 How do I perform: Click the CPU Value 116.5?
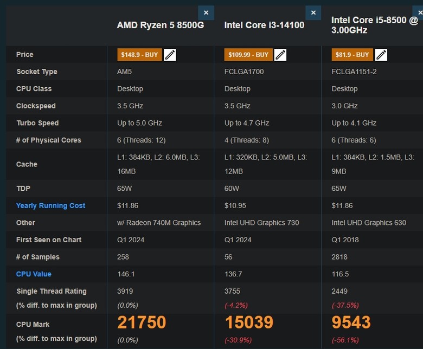pos(340,274)
